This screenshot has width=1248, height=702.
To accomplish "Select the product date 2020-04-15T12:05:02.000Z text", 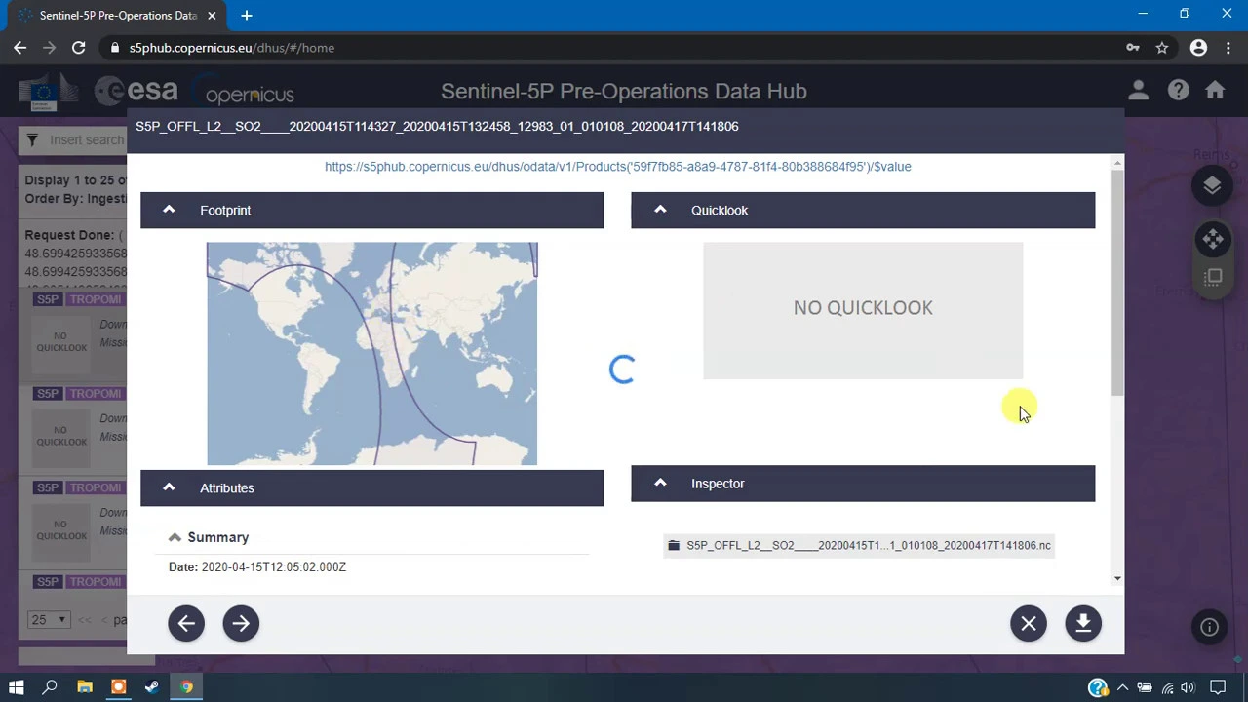I will click(x=274, y=567).
